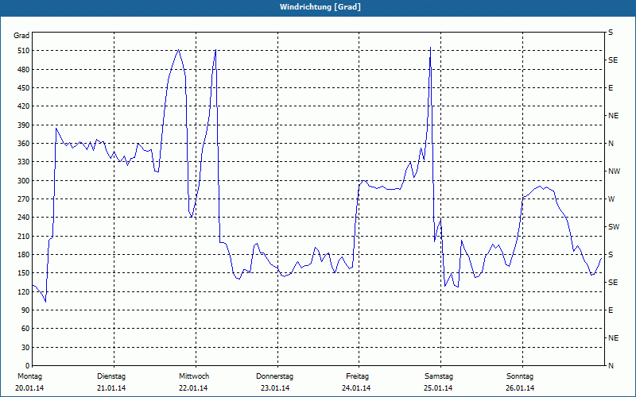Click the S compass label opposite 180
The height and width of the screenshot is (397, 636).
611,254
